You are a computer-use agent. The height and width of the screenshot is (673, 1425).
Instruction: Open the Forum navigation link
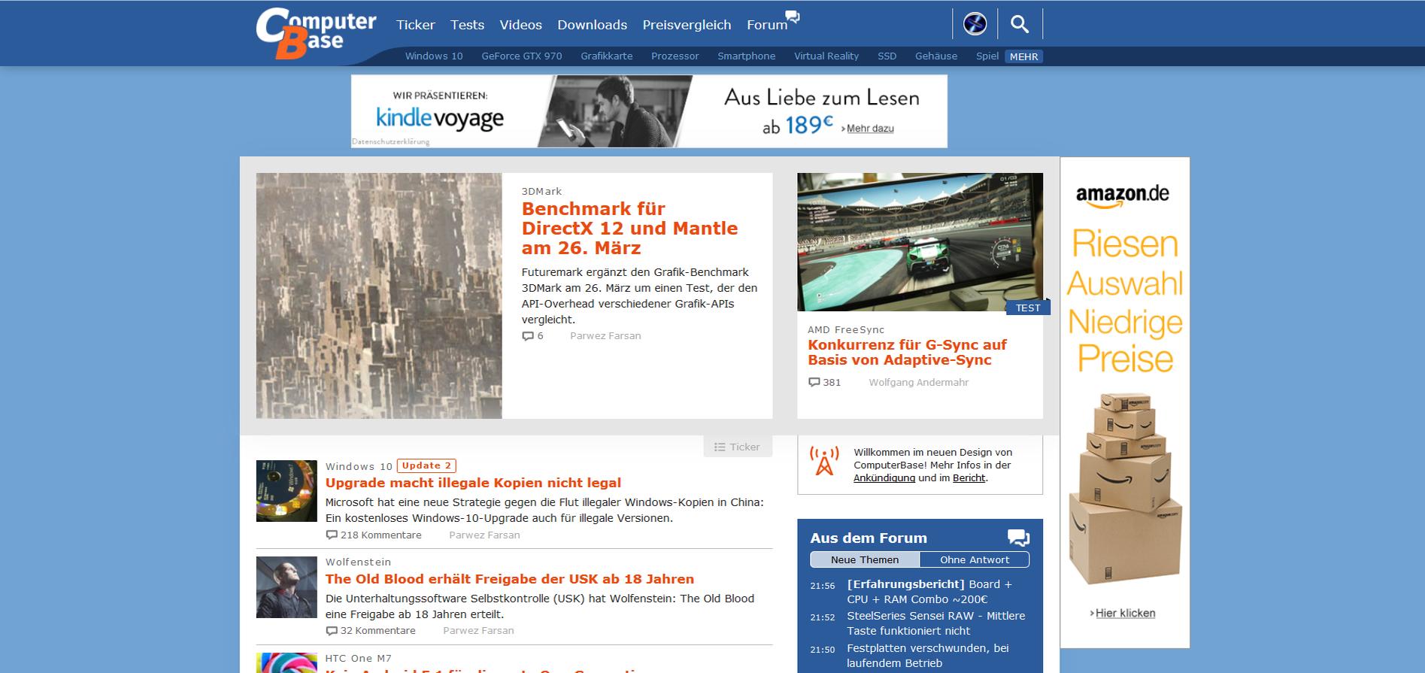pos(767,25)
